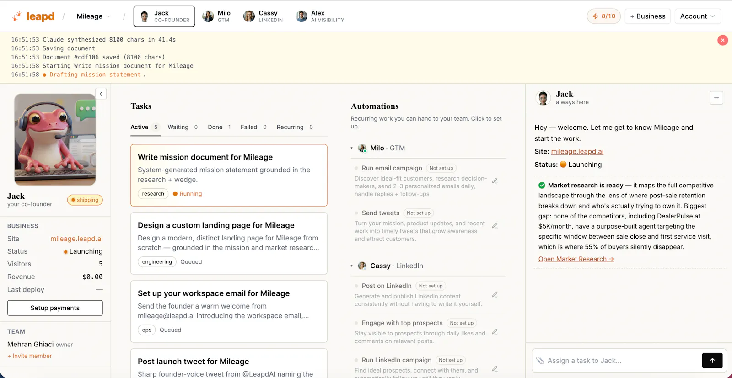
Task: Focus the Assign a task to Jack field
Action: (x=622, y=361)
